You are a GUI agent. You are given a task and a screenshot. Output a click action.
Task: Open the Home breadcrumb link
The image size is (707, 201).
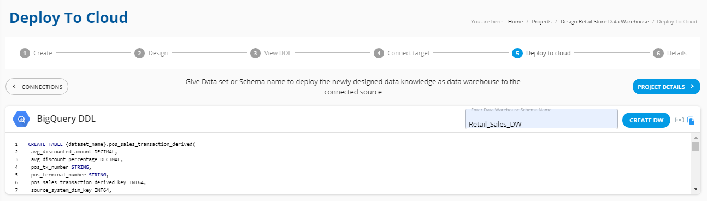[x=515, y=22]
